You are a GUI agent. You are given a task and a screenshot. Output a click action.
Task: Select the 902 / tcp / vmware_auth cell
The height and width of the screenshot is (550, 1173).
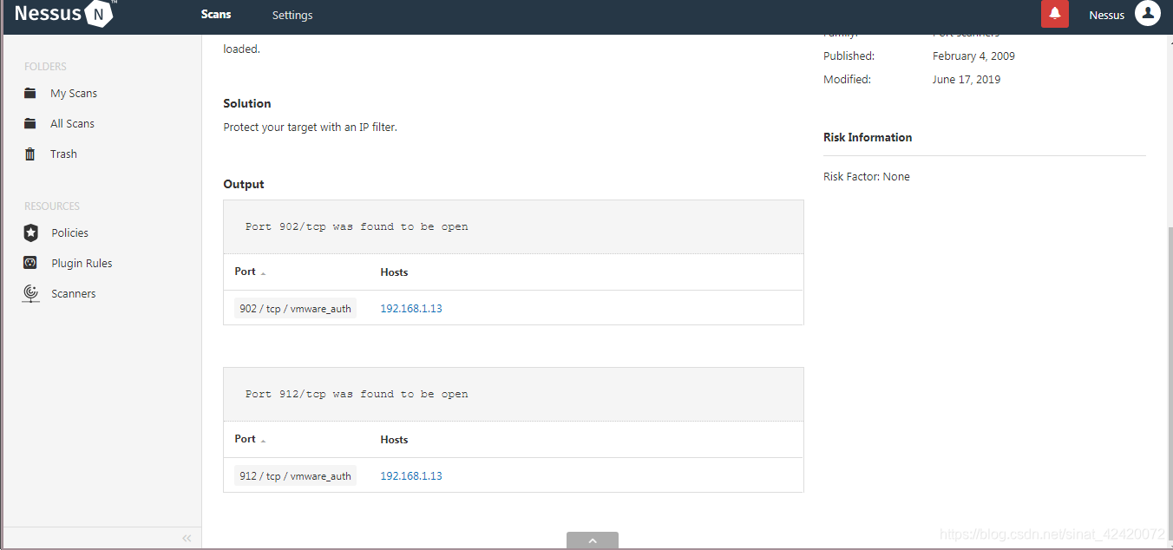(x=295, y=308)
